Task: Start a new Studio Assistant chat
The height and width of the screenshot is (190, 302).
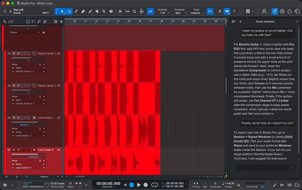Action: (240, 22)
